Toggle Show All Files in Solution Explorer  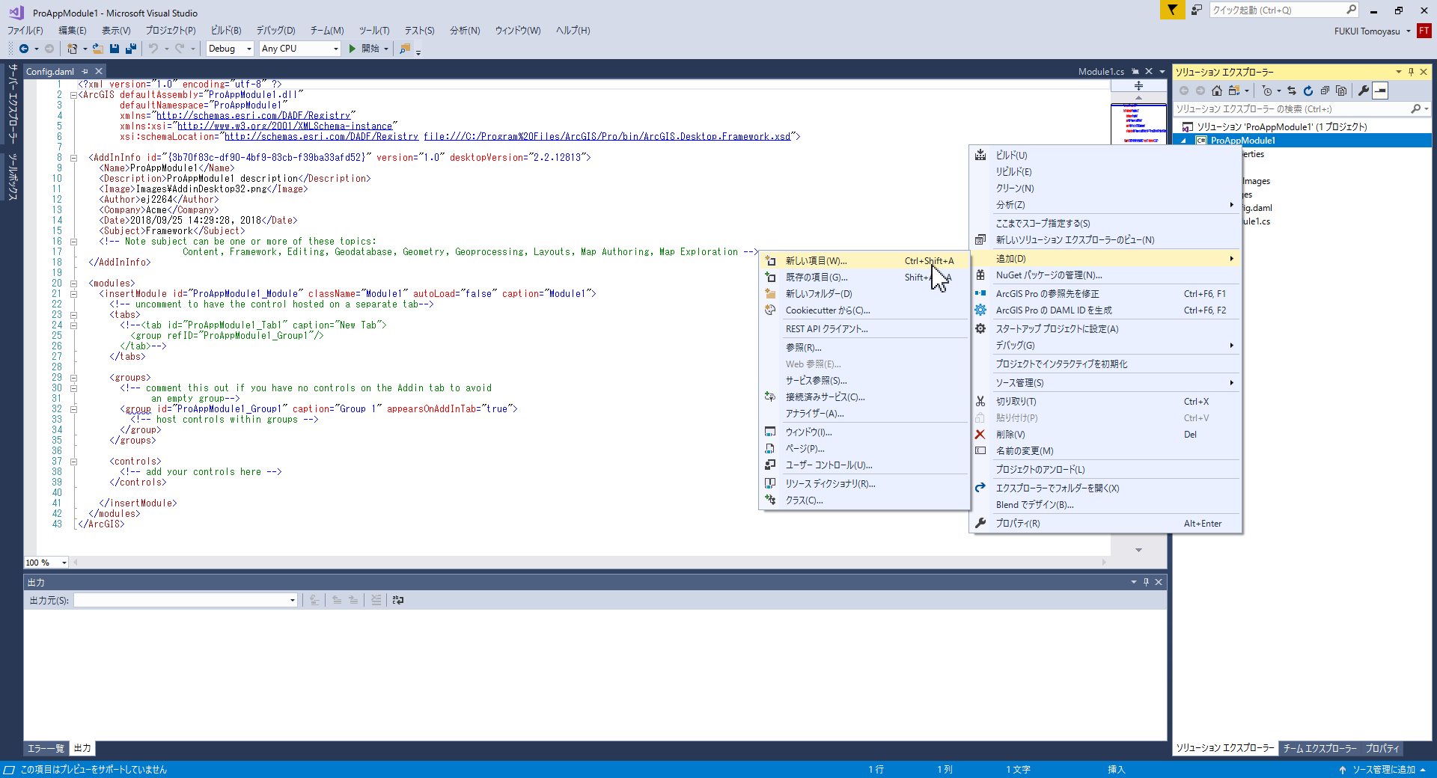pyautogui.click(x=1341, y=91)
